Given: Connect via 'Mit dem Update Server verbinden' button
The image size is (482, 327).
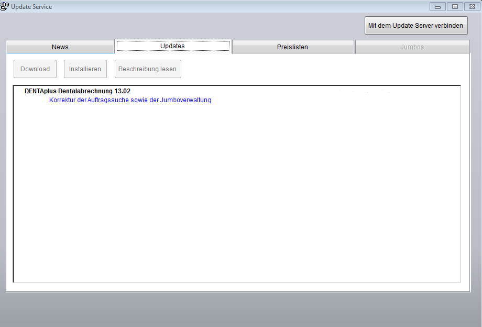Looking at the screenshot, I should [x=416, y=26].
